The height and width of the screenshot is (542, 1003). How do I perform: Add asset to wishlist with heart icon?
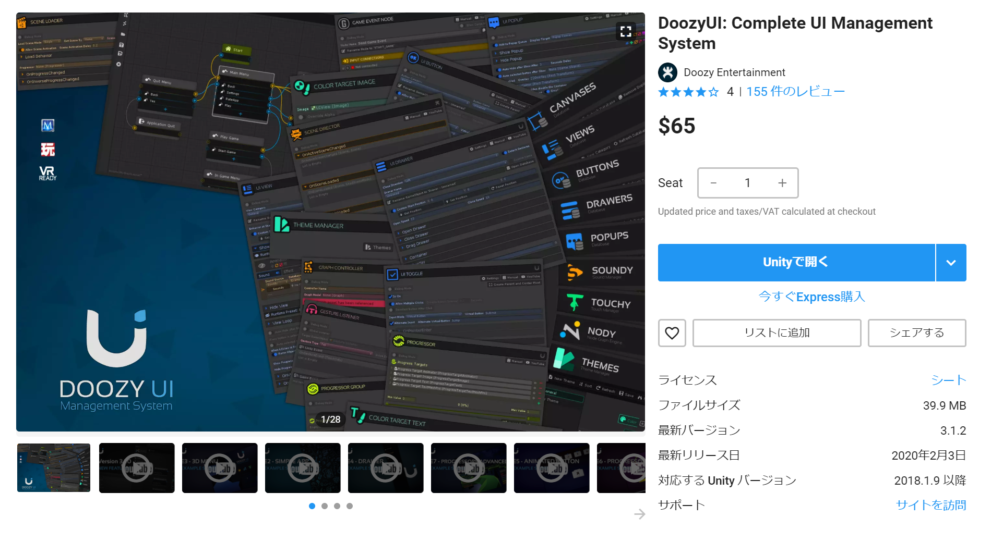pyautogui.click(x=672, y=333)
